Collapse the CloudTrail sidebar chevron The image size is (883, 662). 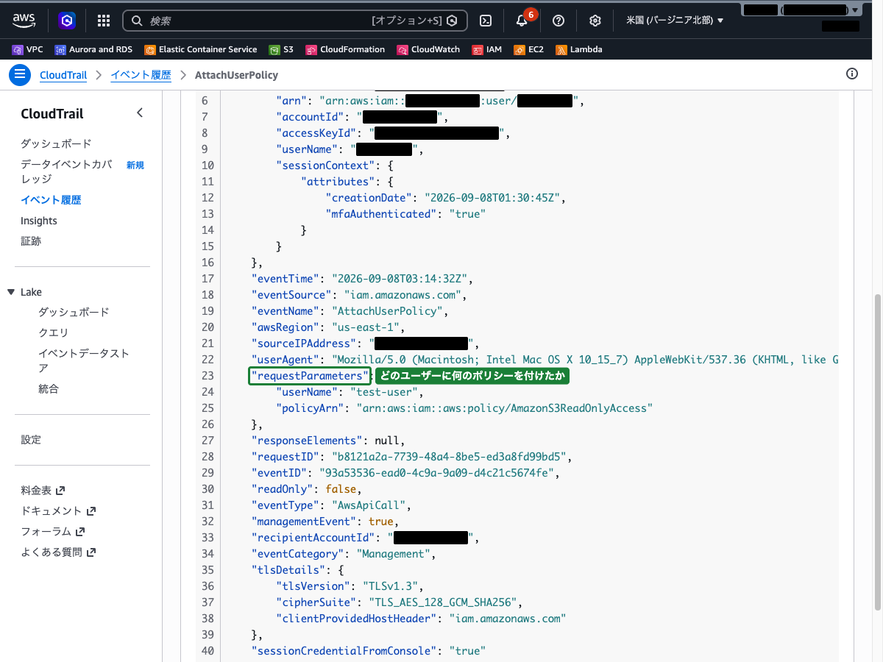pos(140,113)
